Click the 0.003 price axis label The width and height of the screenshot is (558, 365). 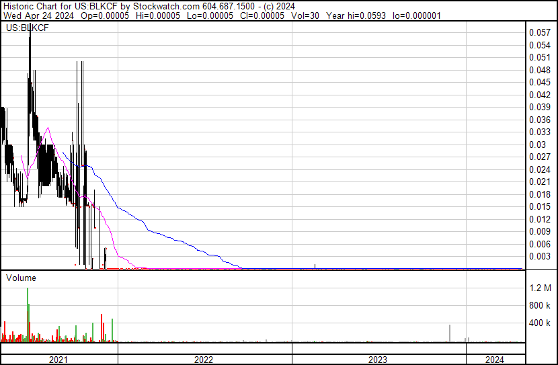tap(539, 256)
